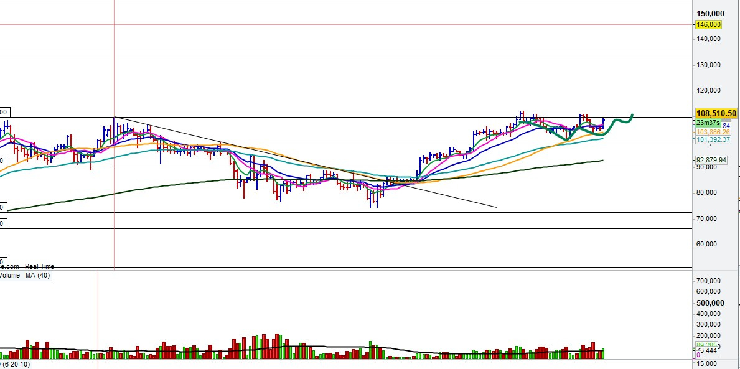Click the 80,000 price axis label
The image size is (740, 369).
coord(708,192)
